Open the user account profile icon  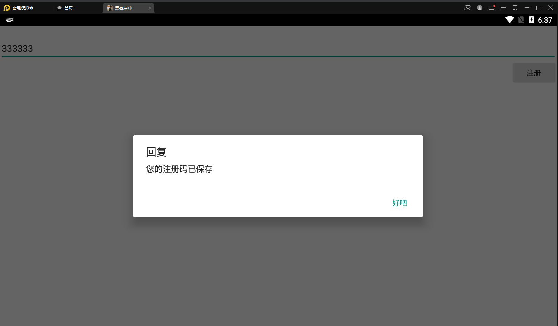[x=480, y=7]
